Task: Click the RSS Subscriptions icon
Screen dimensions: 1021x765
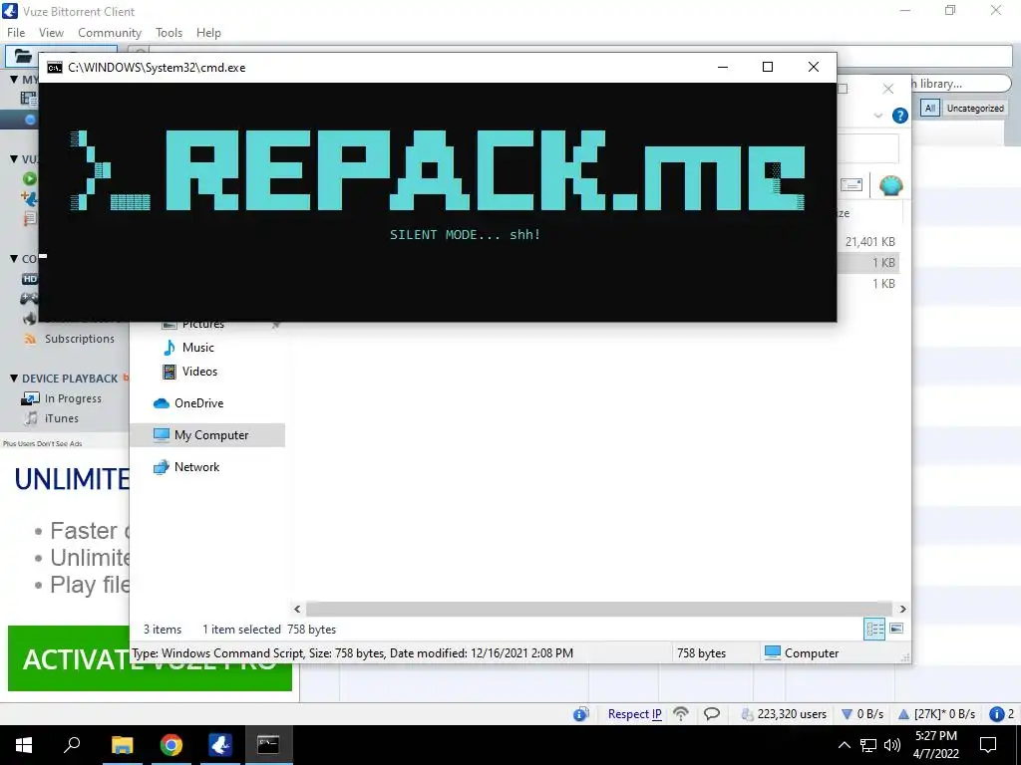Action: click(29, 339)
